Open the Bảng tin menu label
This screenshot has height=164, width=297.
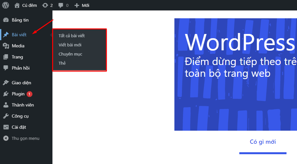20,20
